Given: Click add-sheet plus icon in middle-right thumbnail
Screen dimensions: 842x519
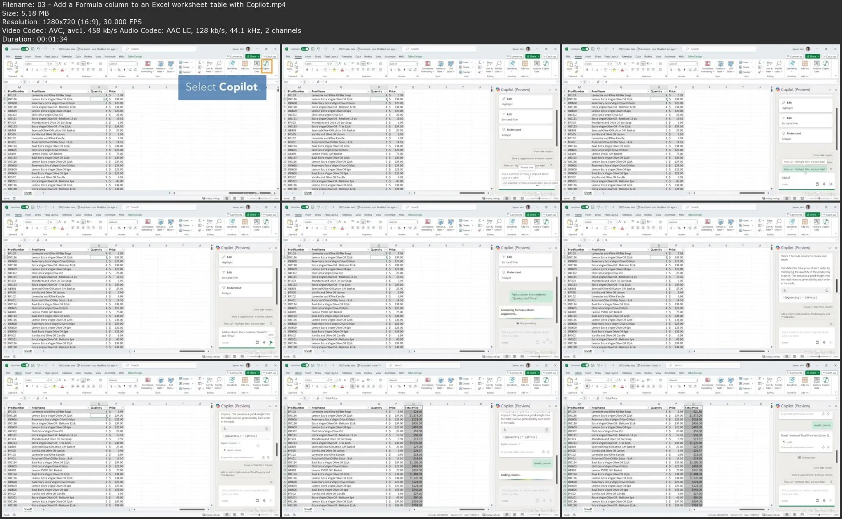Looking at the screenshot, I should (x=604, y=351).
